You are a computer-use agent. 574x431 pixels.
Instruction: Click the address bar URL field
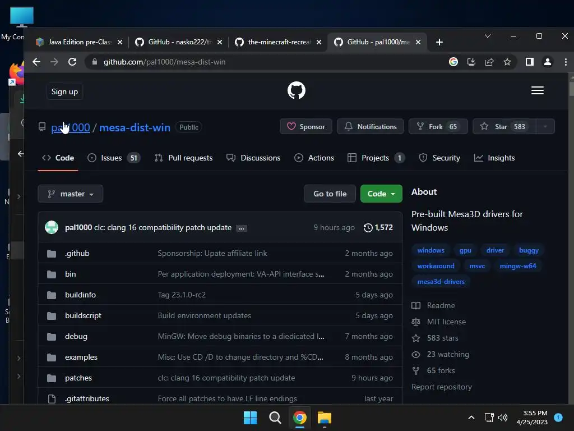coord(263,62)
